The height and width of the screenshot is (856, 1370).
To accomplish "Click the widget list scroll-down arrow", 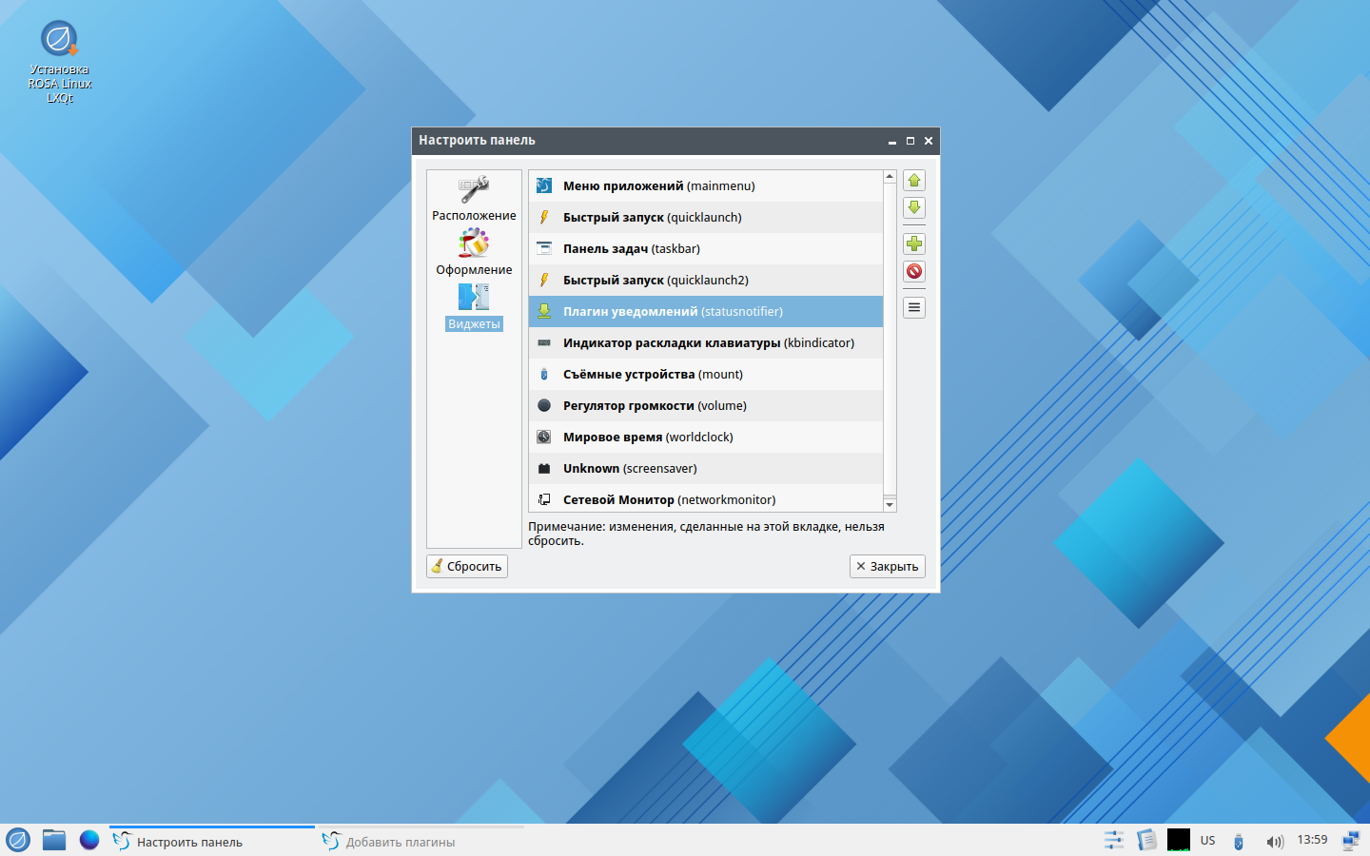I will point(890,505).
